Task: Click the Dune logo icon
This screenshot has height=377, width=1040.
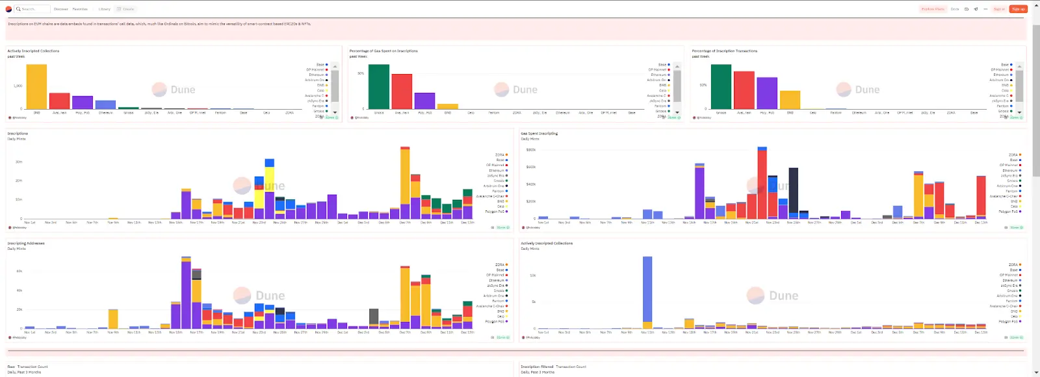Action: coord(8,9)
